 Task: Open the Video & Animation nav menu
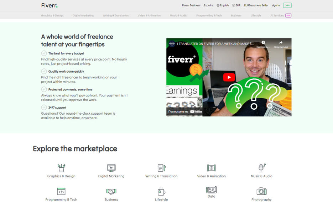pos(149,16)
